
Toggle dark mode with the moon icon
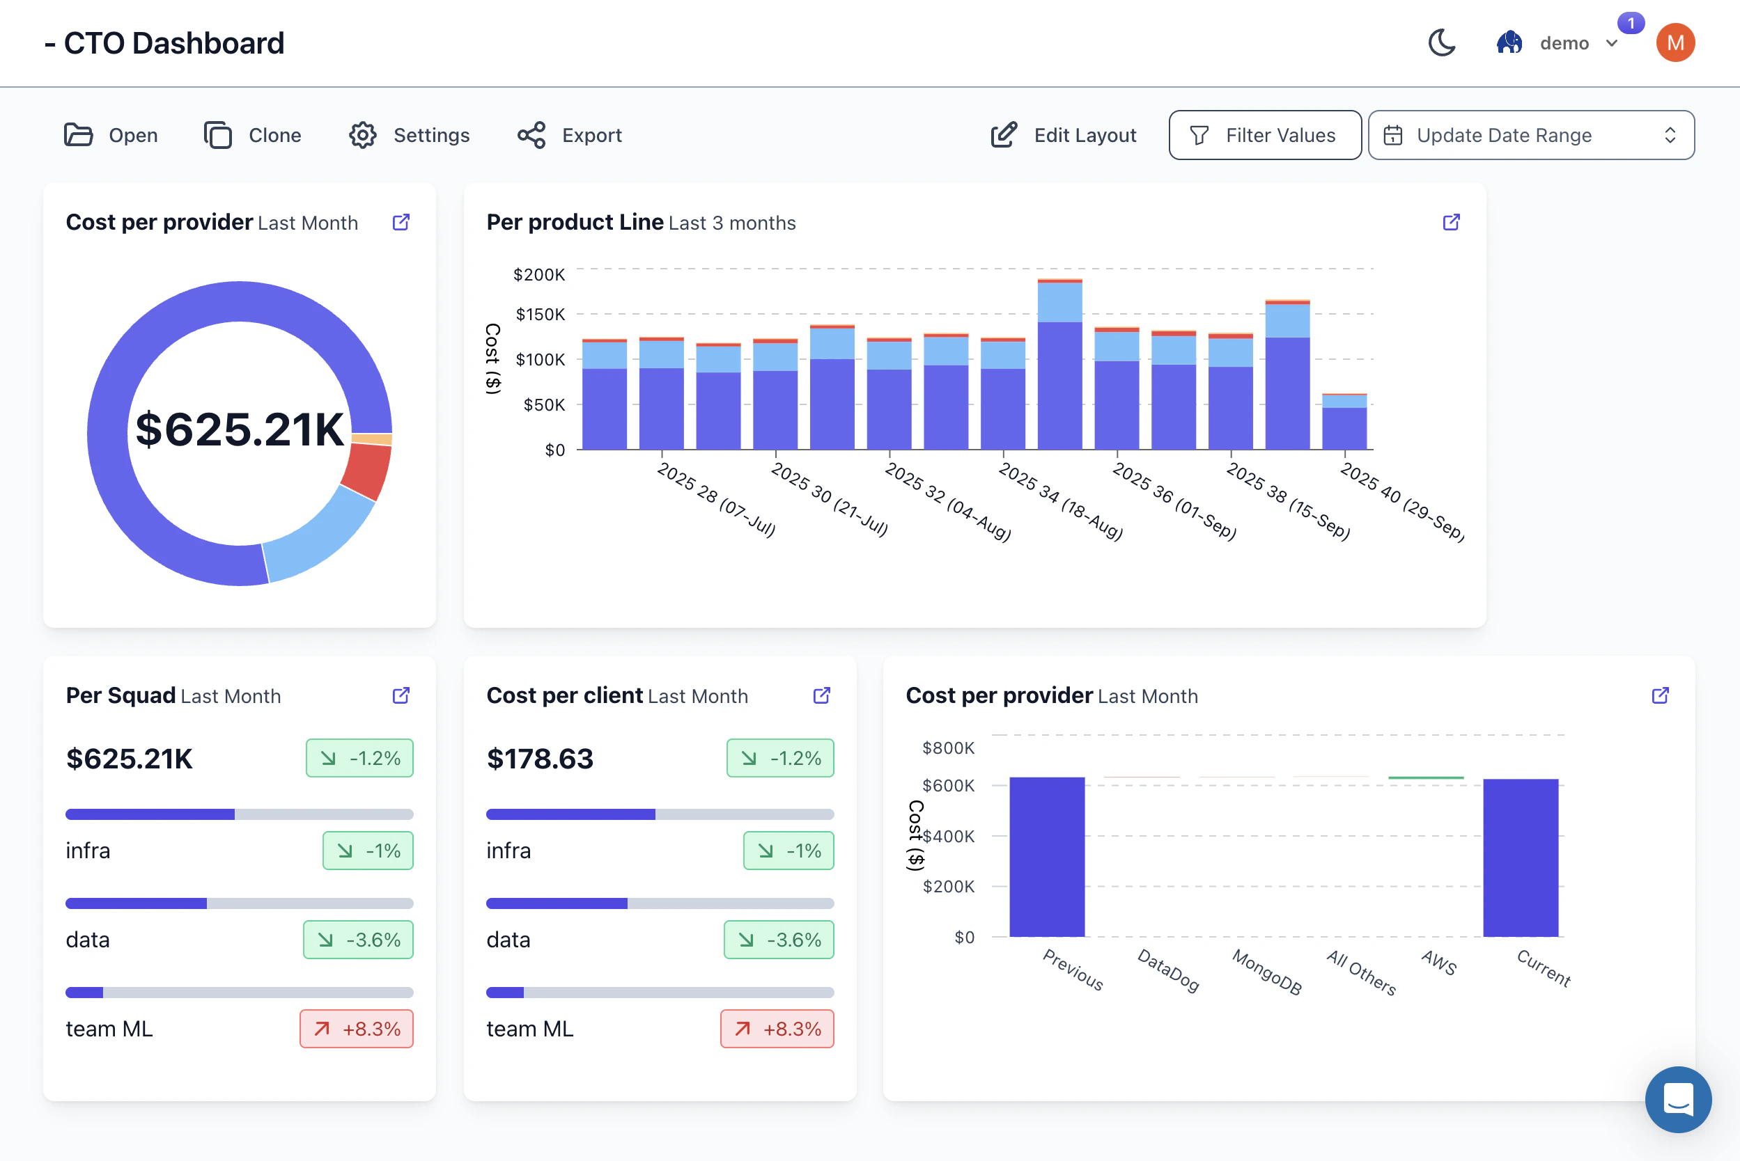click(x=1440, y=43)
